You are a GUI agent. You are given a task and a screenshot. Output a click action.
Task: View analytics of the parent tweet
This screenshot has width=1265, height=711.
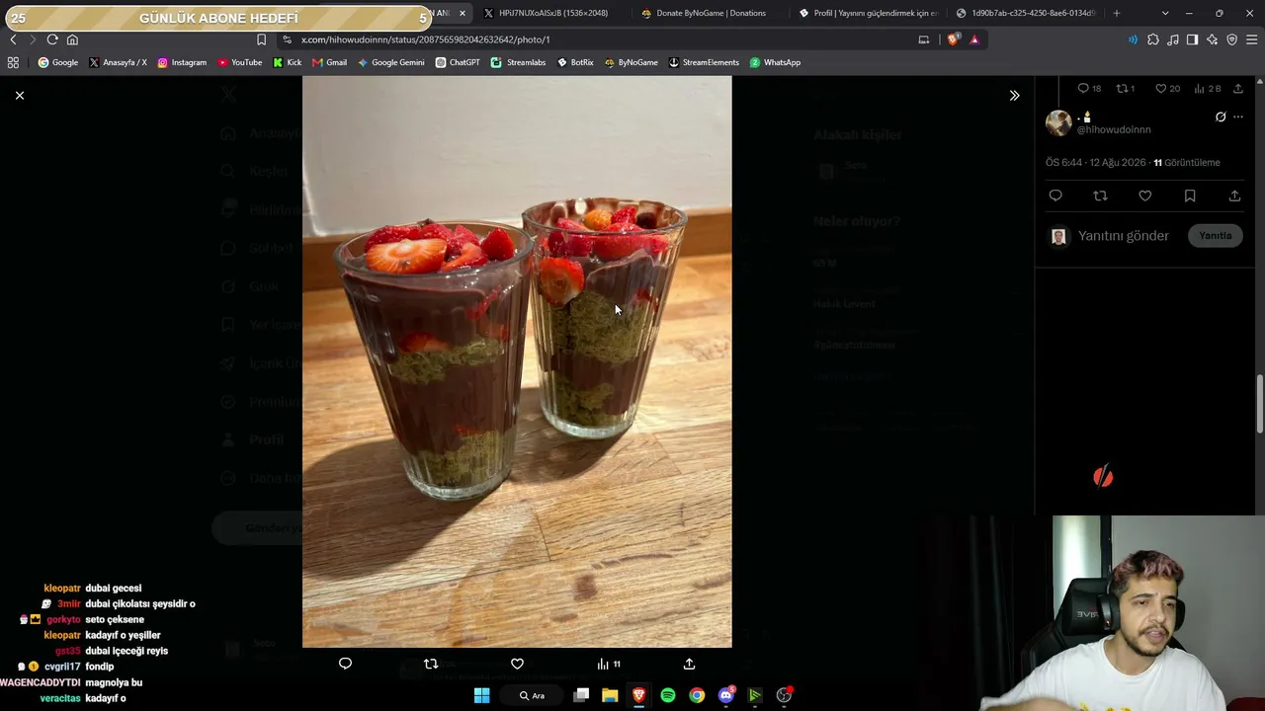click(1208, 88)
